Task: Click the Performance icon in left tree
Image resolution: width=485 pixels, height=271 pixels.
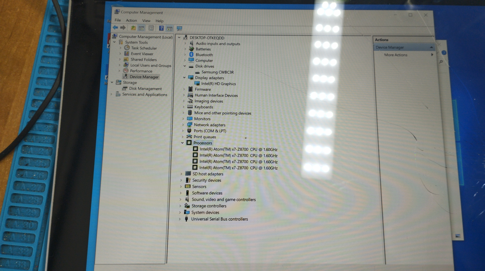Action: tap(126, 71)
